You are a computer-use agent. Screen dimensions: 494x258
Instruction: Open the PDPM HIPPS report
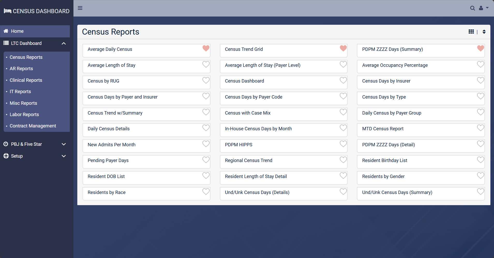click(238, 145)
